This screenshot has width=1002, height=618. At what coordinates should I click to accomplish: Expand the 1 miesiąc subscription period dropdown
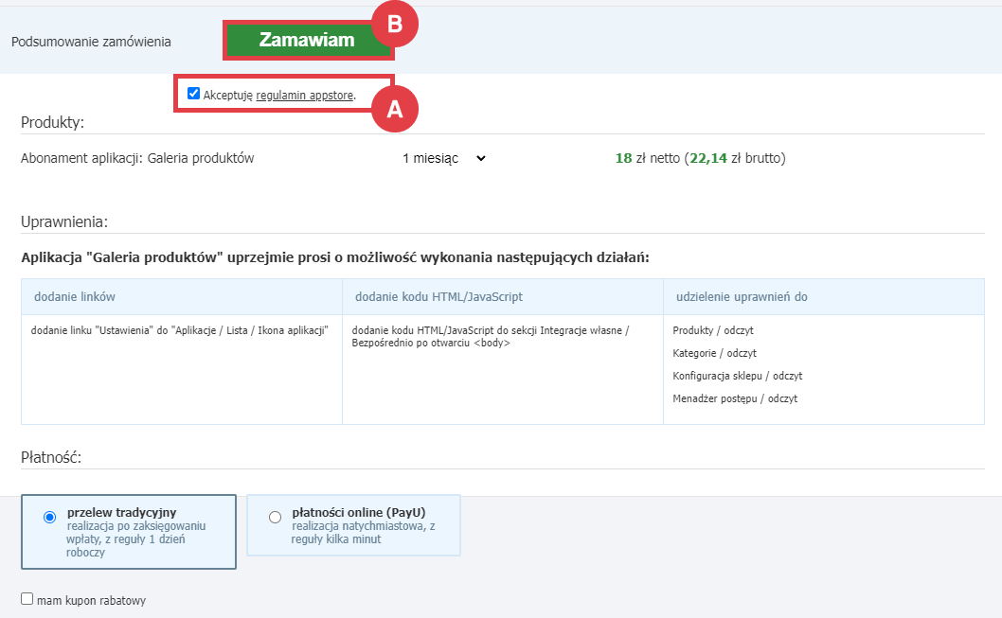click(x=443, y=158)
